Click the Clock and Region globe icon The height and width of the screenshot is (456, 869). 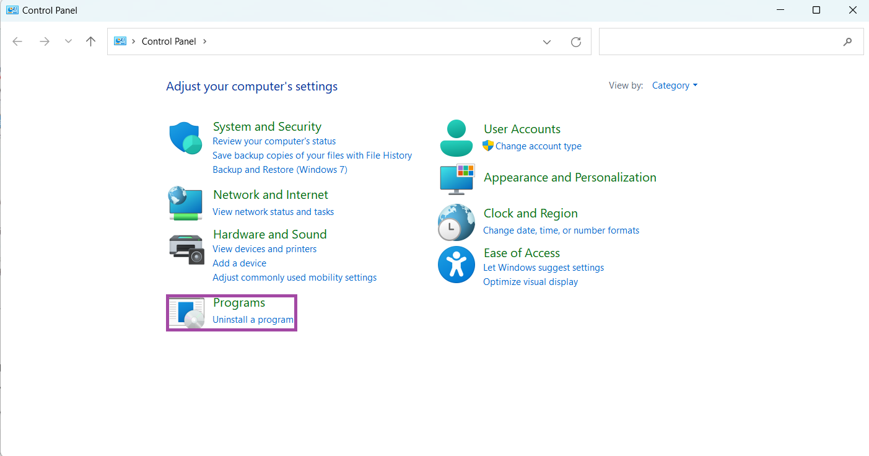[456, 222]
